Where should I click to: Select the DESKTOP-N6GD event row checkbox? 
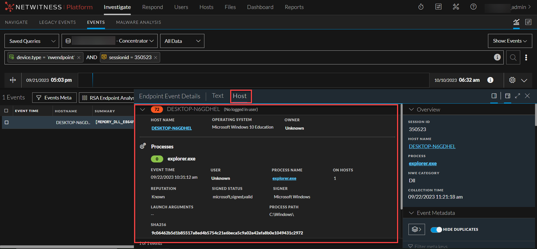pyautogui.click(x=7, y=122)
